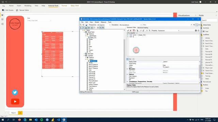Image resolution: width=218 pixels, height=122 pixels.
Task: Select the Session Duration column in tree
Action: click(93, 84)
